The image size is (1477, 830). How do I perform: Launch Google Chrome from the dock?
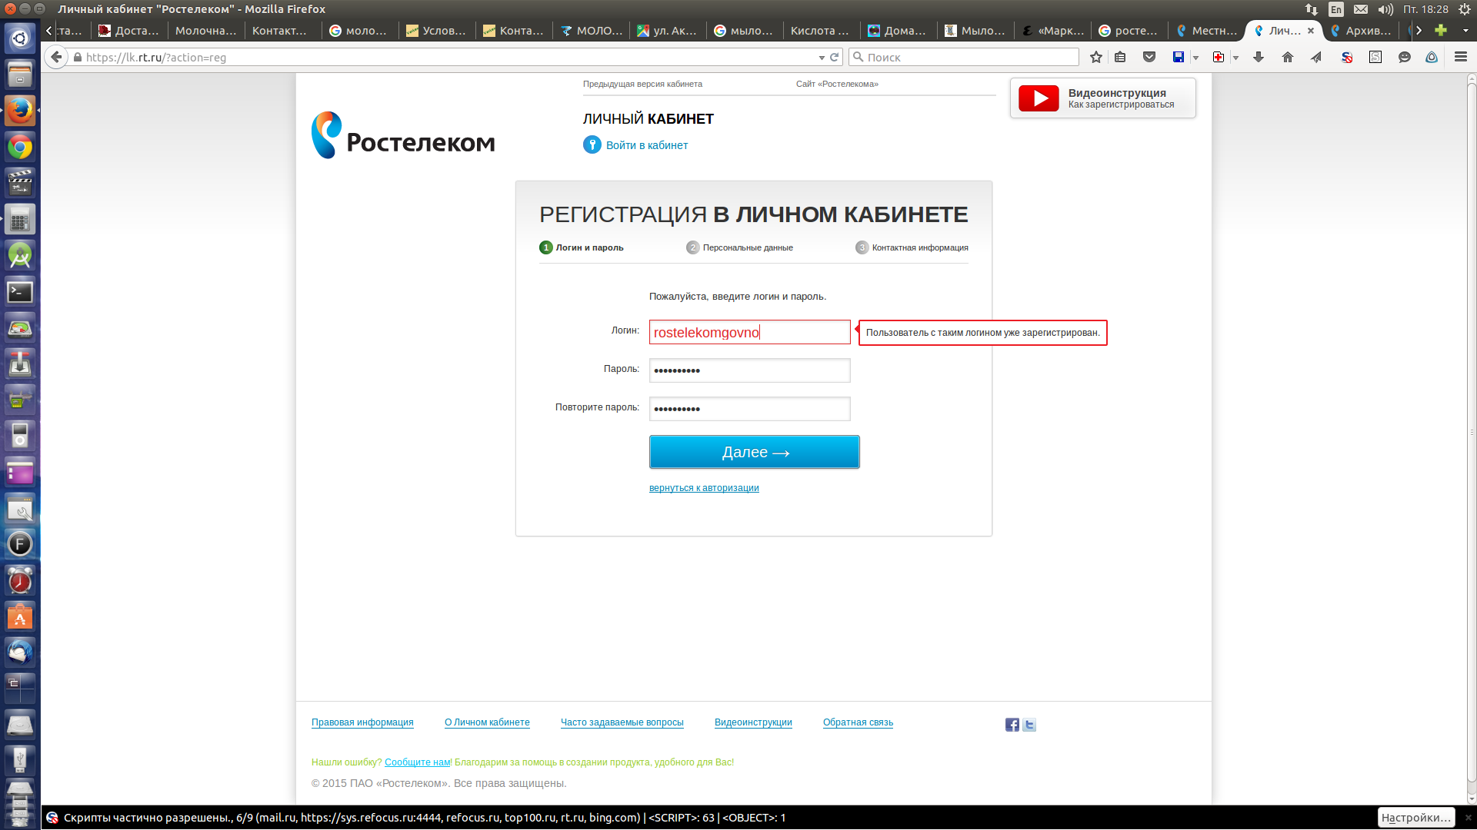pos(20,147)
